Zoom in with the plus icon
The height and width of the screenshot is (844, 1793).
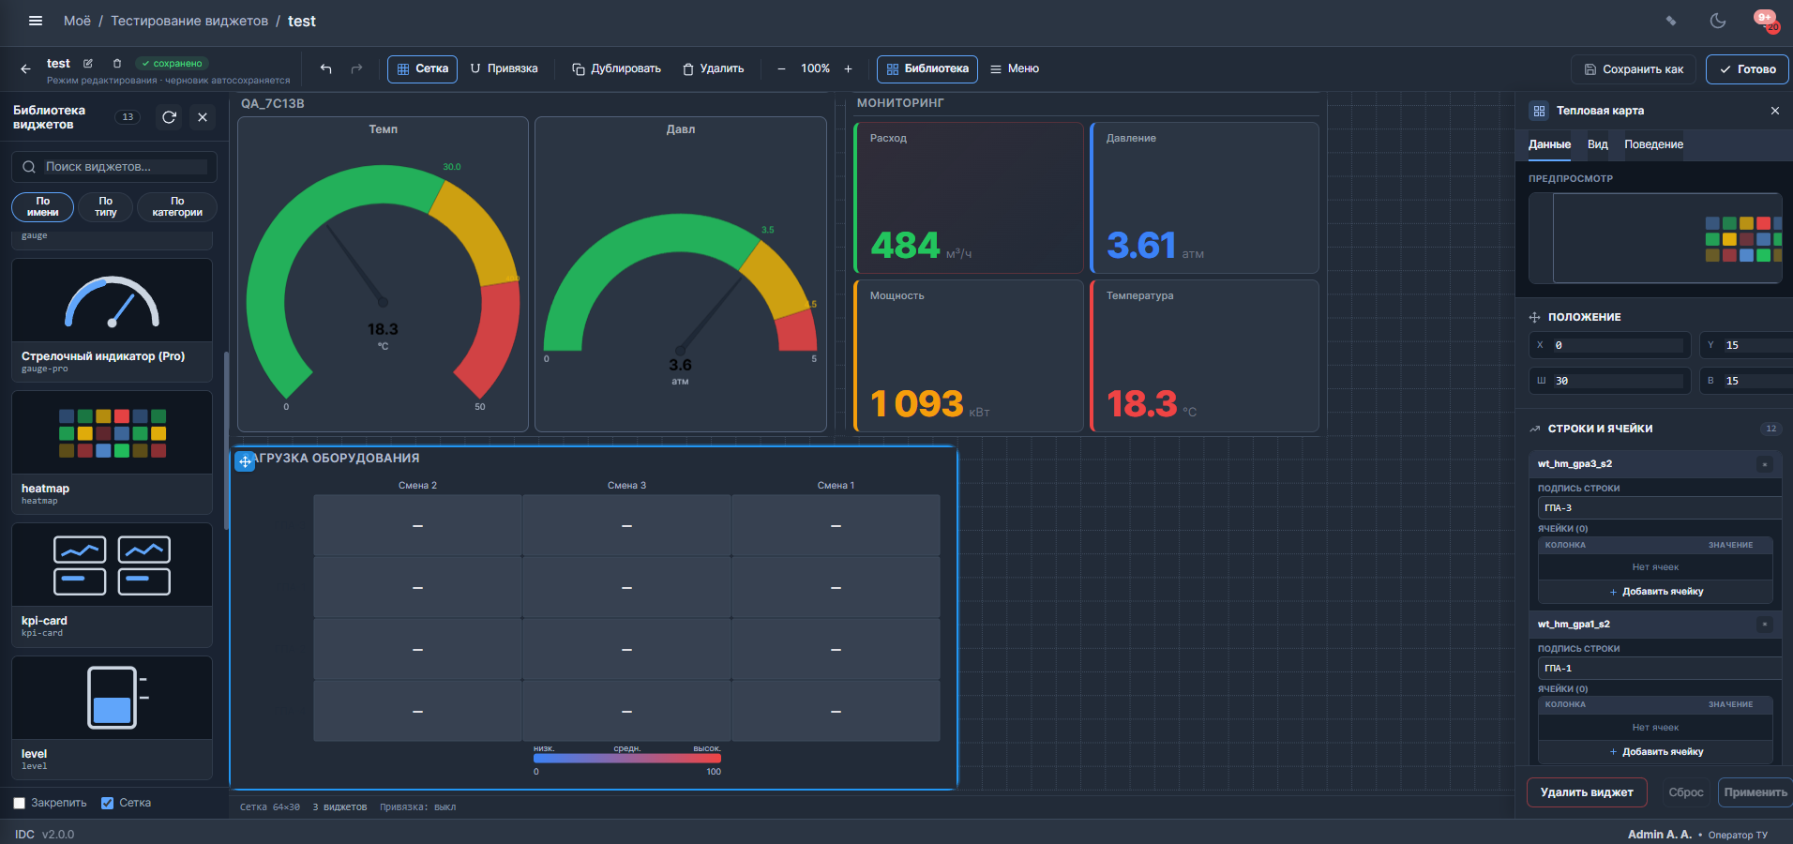click(848, 68)
